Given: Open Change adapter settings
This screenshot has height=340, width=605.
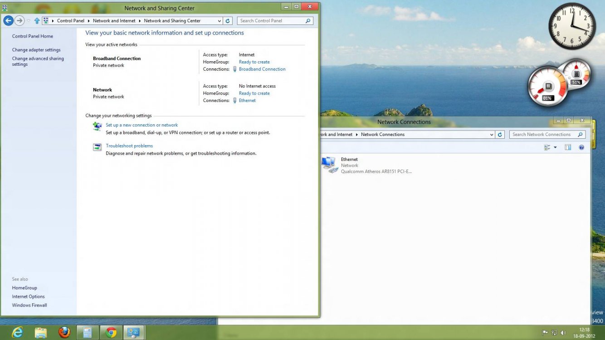Looking at the screenshot, I should coord(36,50).
